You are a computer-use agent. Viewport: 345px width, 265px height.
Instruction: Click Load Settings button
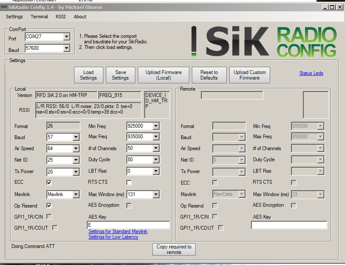(88, 75)
